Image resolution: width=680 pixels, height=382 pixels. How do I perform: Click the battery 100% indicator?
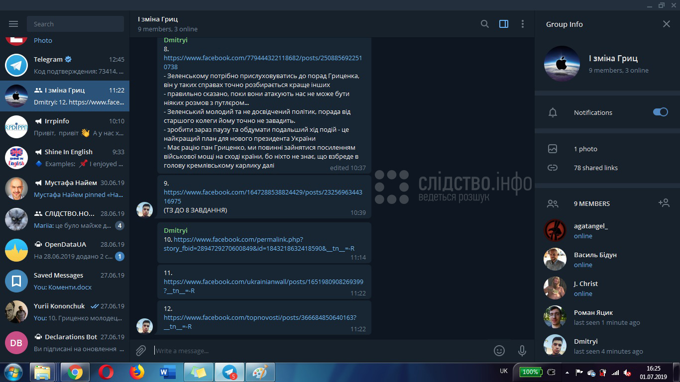click(530, 372)
